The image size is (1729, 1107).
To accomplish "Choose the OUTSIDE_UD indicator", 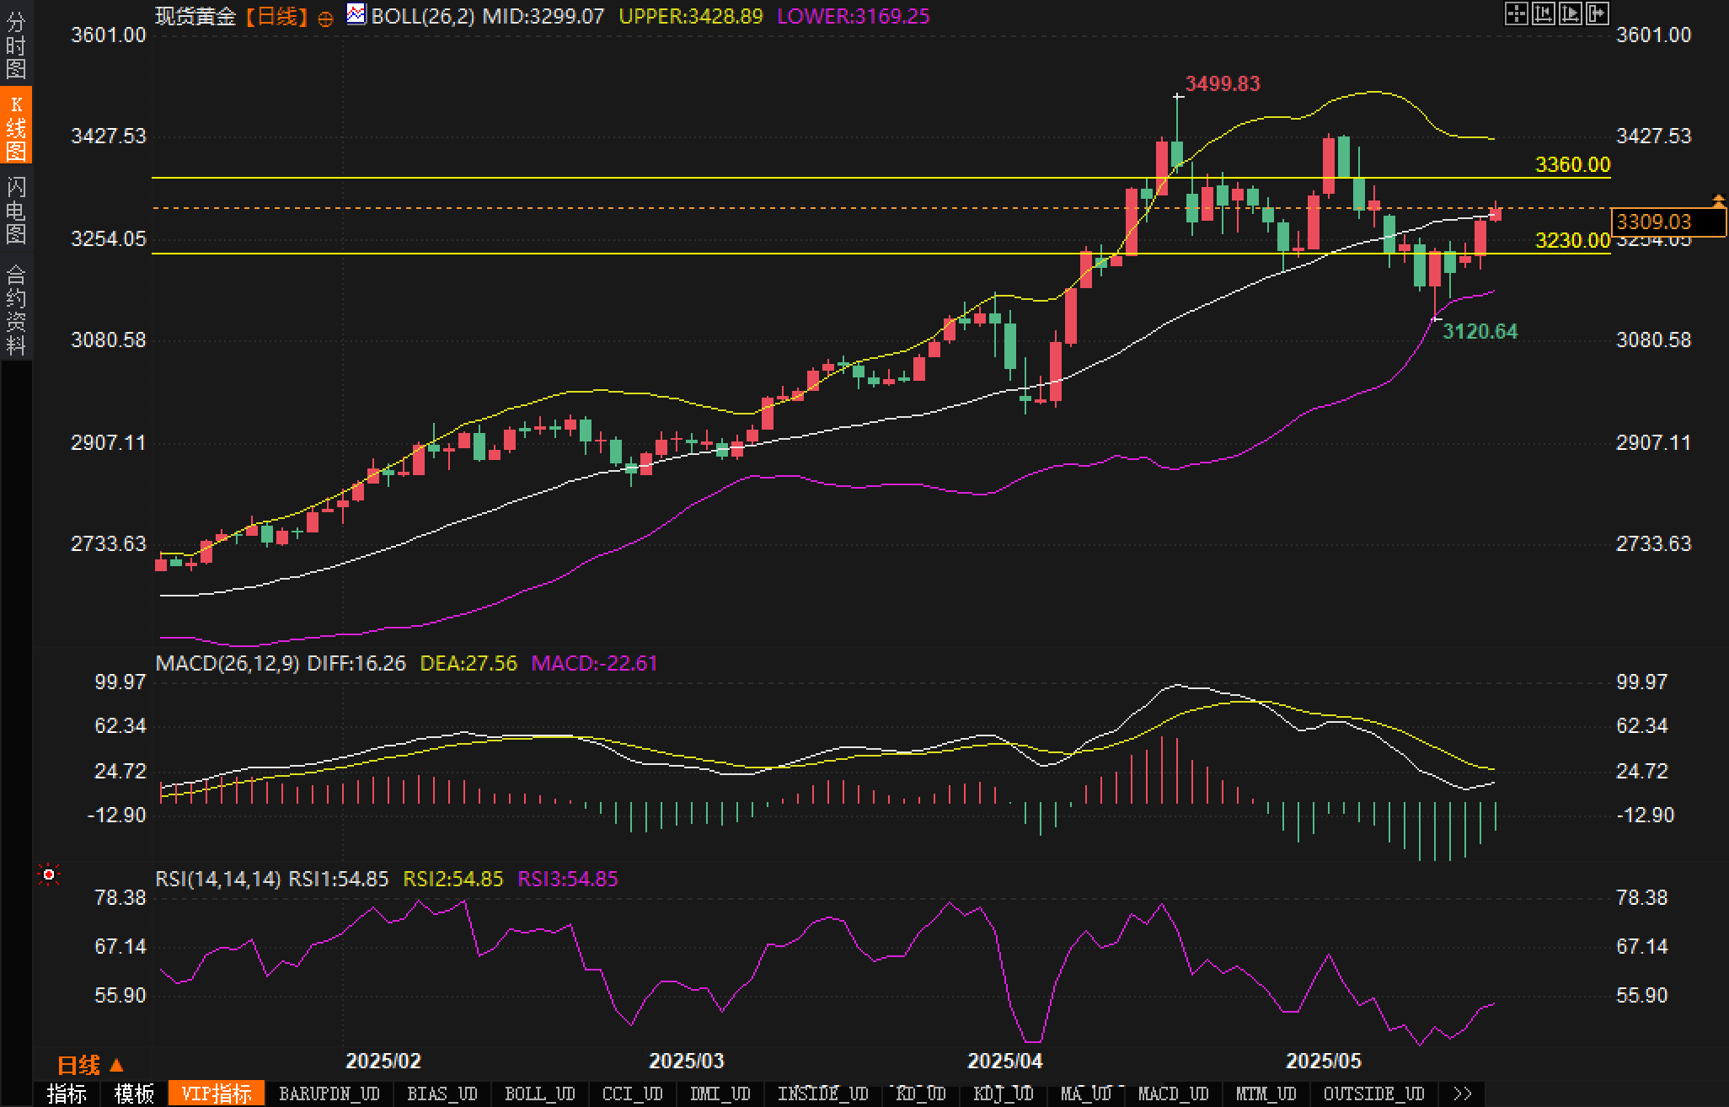I will click(1374, 1094).
